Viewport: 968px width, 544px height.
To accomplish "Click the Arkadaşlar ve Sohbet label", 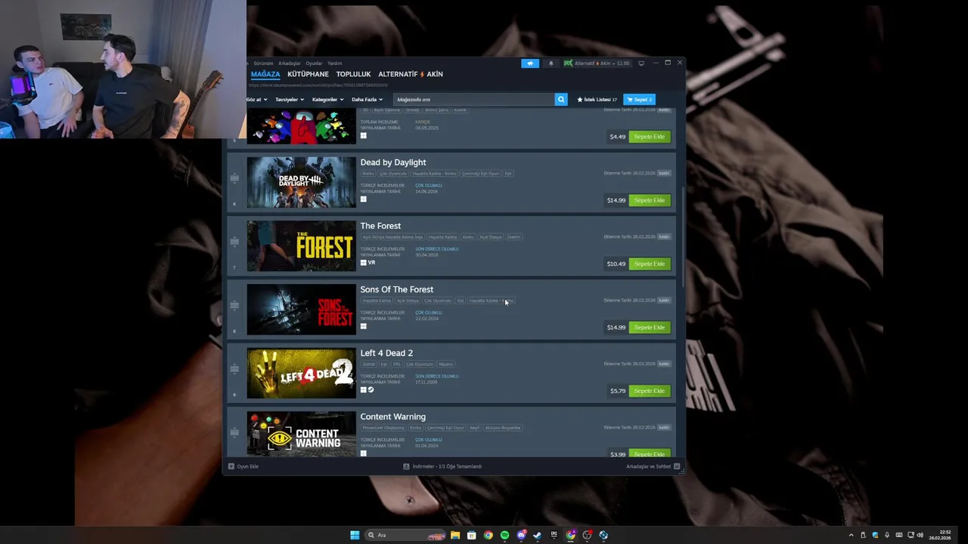I will tap(648, 466).
